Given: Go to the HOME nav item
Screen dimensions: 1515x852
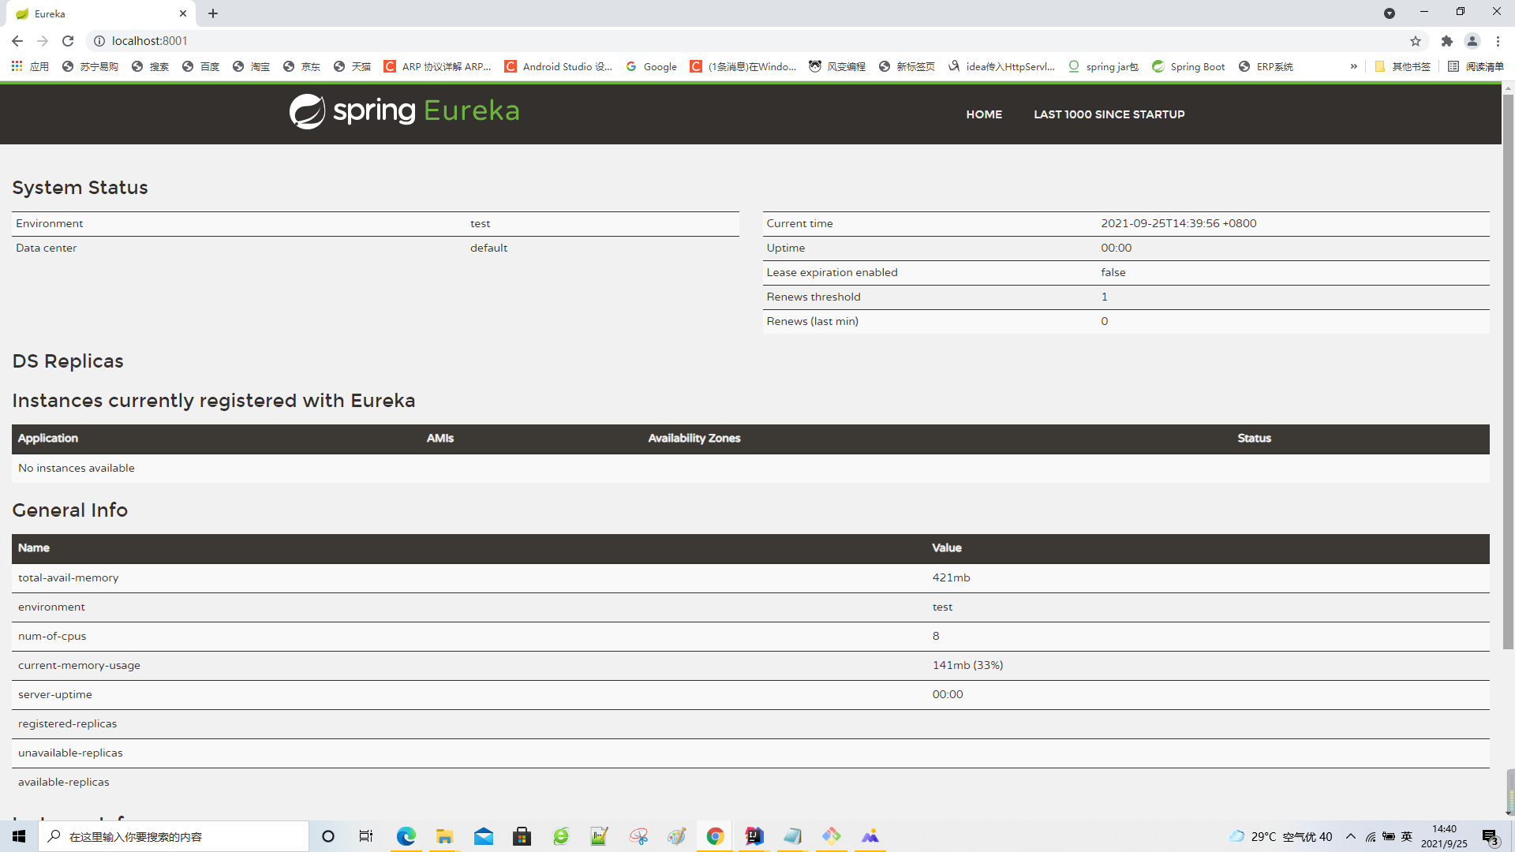Looking at the screenshot, I should pyautogui.click(x=984, y=114).
